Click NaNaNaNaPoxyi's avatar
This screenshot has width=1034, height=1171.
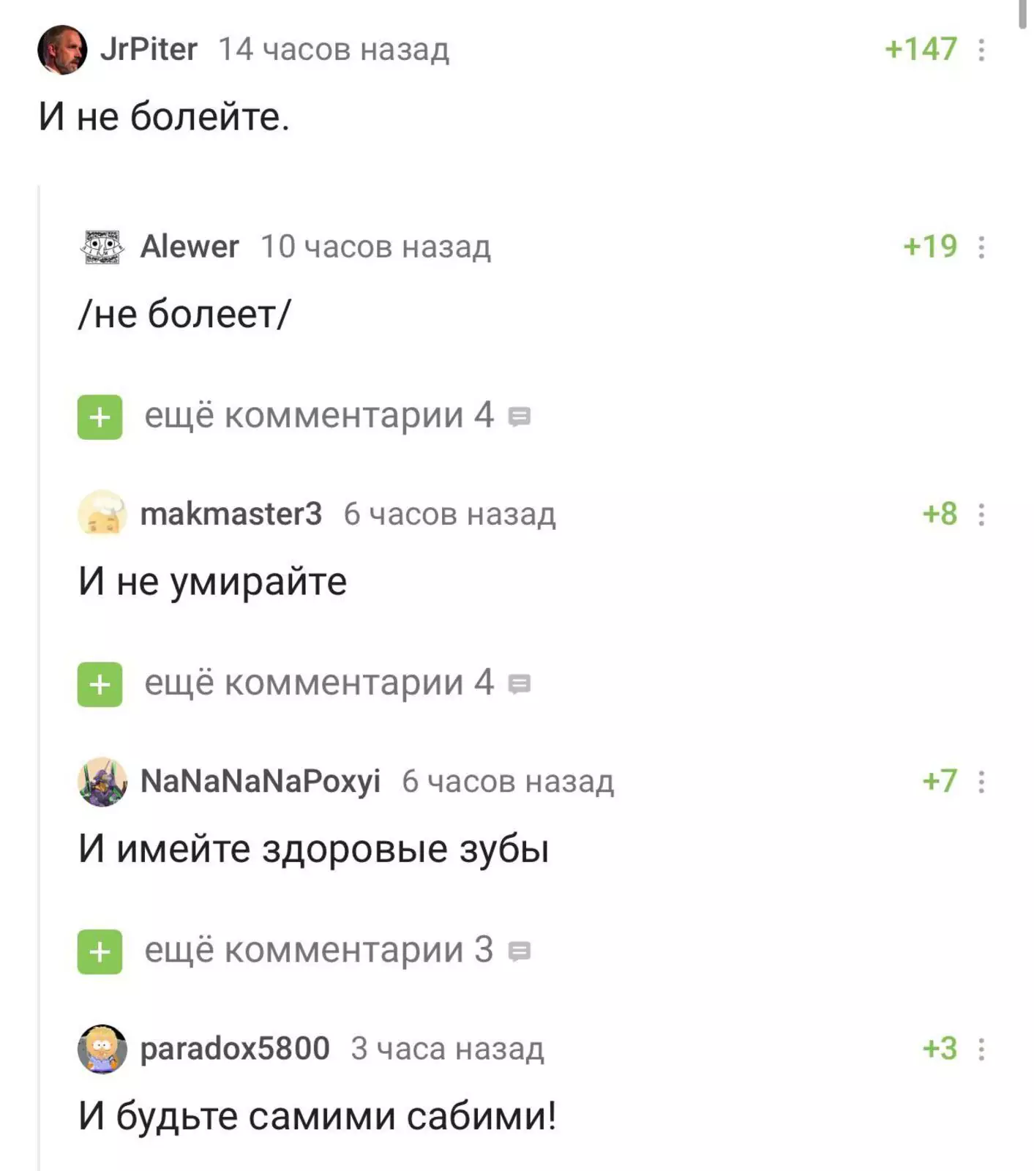[102, 782]
